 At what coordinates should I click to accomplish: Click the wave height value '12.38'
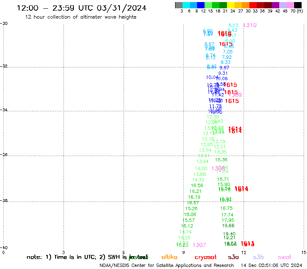pyautogui.click(x=213, y=117)
